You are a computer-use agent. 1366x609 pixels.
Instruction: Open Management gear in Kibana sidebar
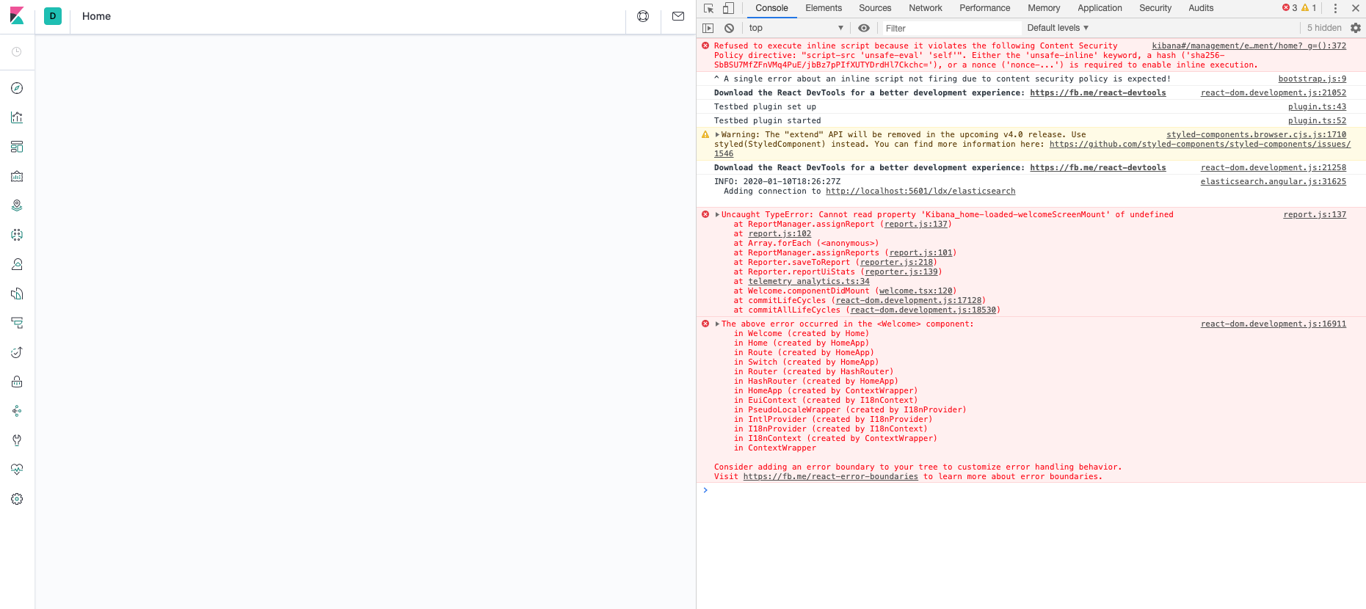pos(17,499)
